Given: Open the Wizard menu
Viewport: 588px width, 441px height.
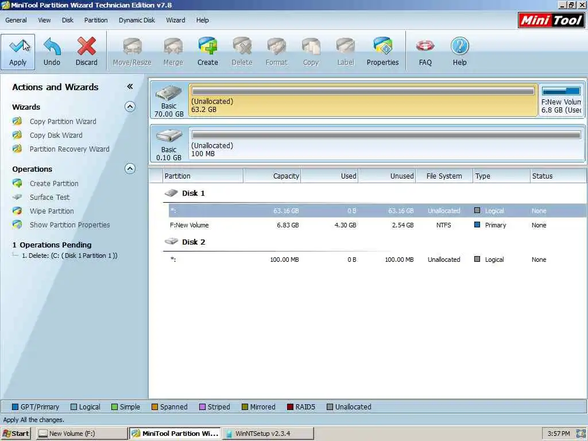Looking at the screenshot, I should 176,20.
